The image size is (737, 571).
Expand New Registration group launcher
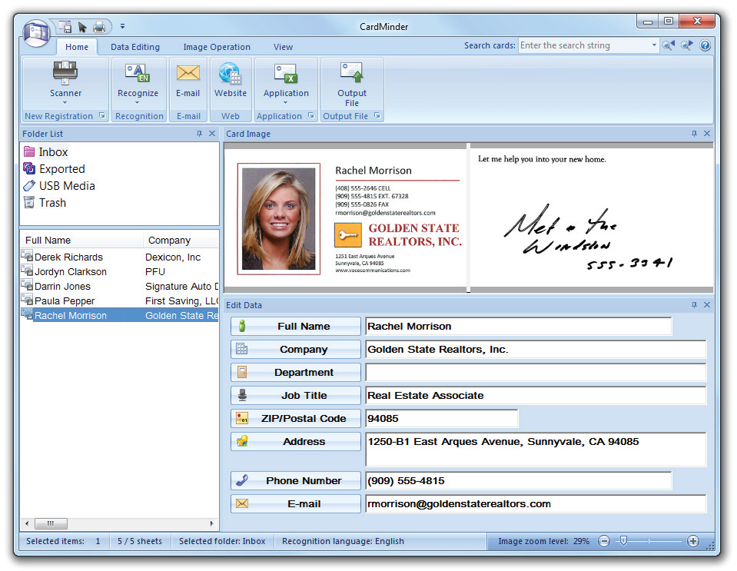pyautogui.click(x=101, y=116)
